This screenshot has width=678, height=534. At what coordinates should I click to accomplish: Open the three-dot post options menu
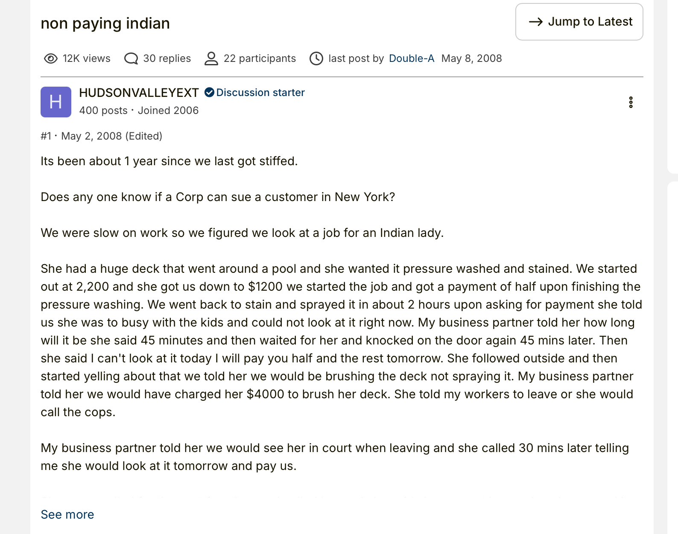[631, 102]
